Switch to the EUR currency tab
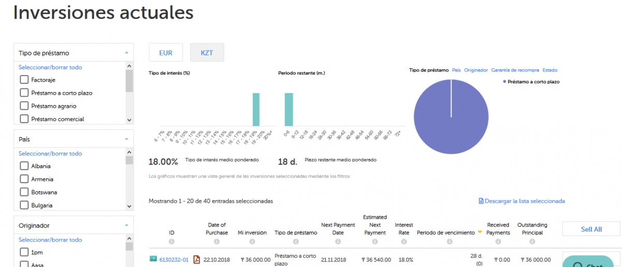The width and height of the screenshot is (622, 267). (166, 53)
